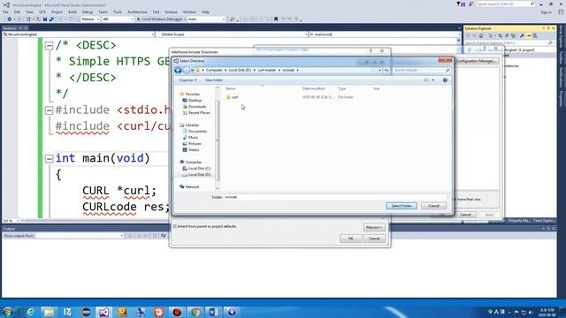Image resolution: width=566 pixels, height=318 pixels.
Task: Open Windows Explorer from the taskbar
Action: [49, 312]
